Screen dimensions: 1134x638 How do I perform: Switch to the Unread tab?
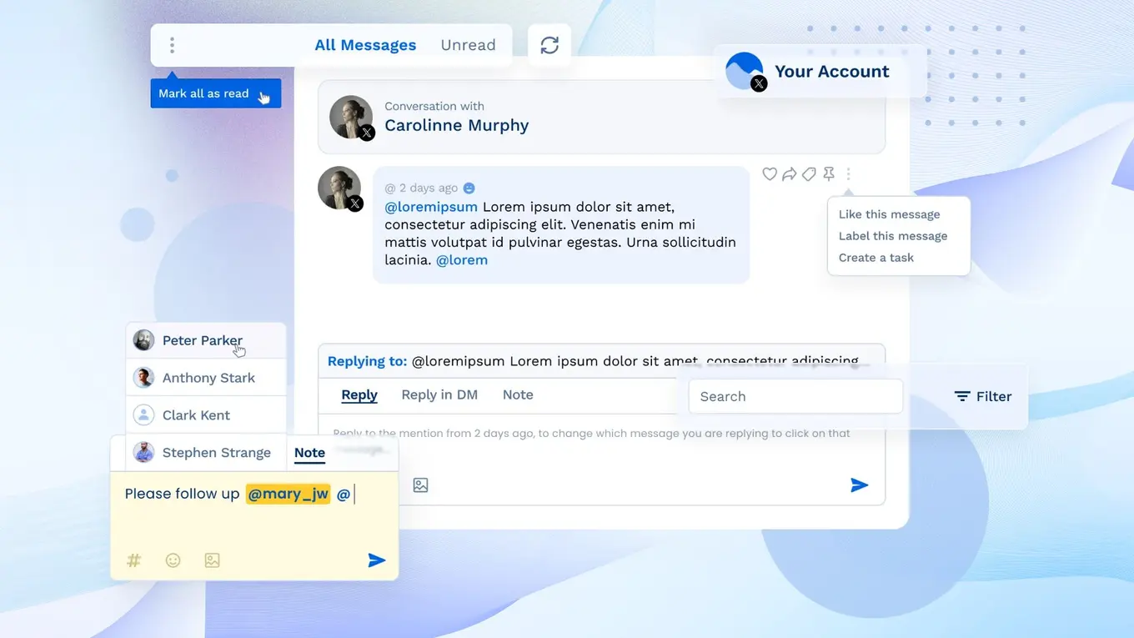(x=468, y=45)
